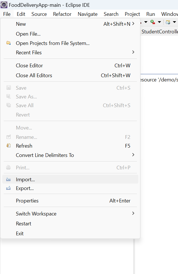Click the New Java Project toolbar icon
178x274 pixels.
pos(168,22)
